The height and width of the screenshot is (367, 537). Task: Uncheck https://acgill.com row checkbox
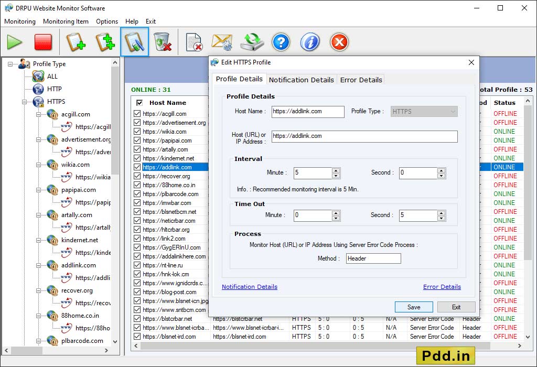tap(137, 113)
